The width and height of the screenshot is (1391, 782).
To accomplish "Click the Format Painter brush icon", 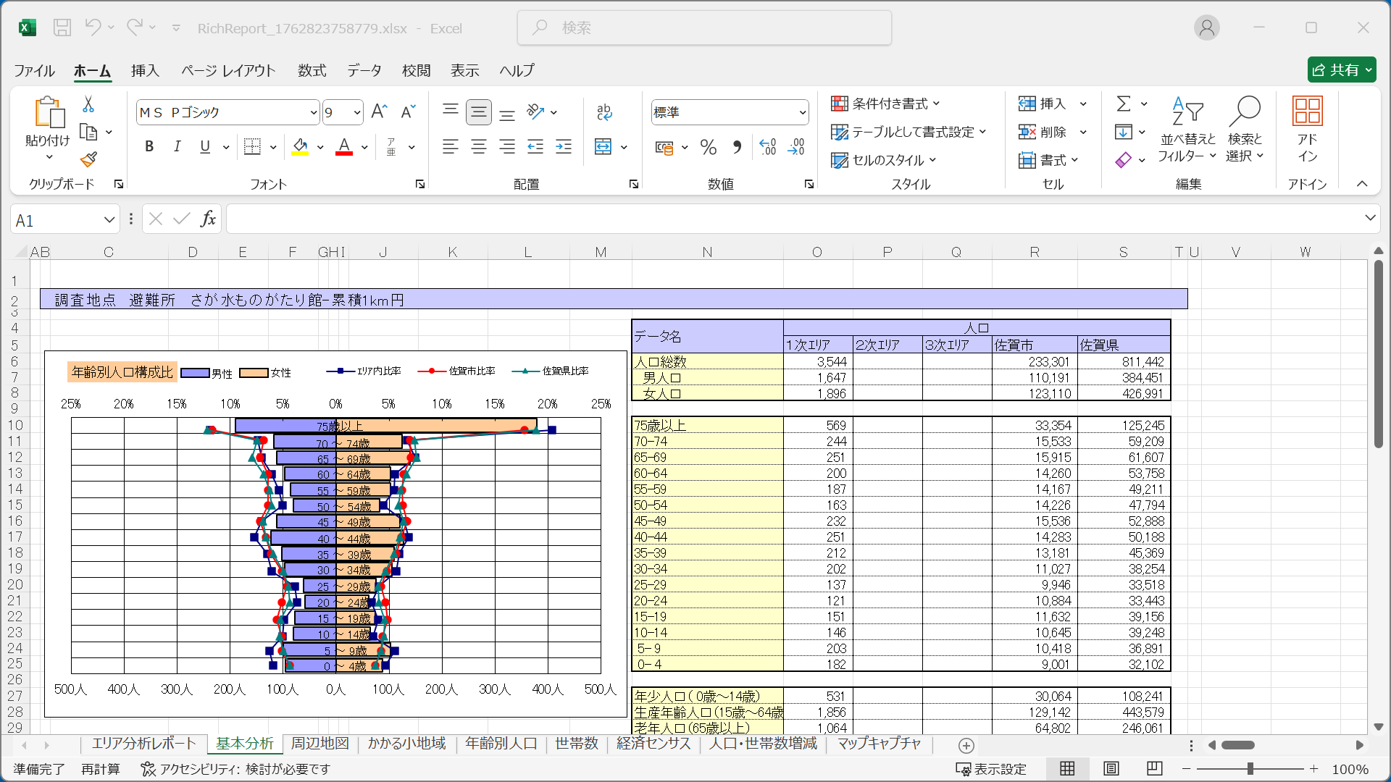I will (x=88, y=159).
